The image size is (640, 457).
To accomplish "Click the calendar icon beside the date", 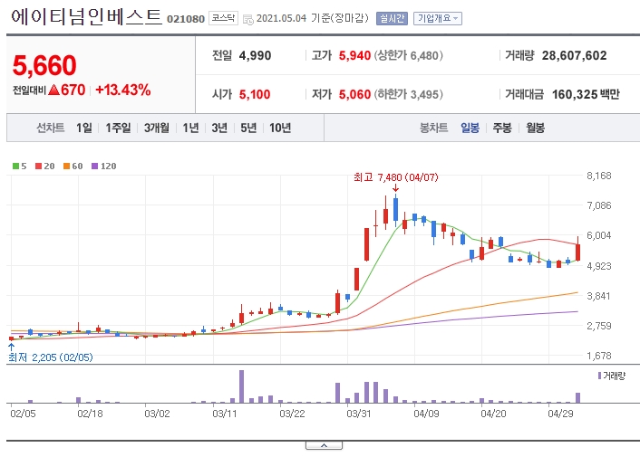I will [x=247, y=19].
